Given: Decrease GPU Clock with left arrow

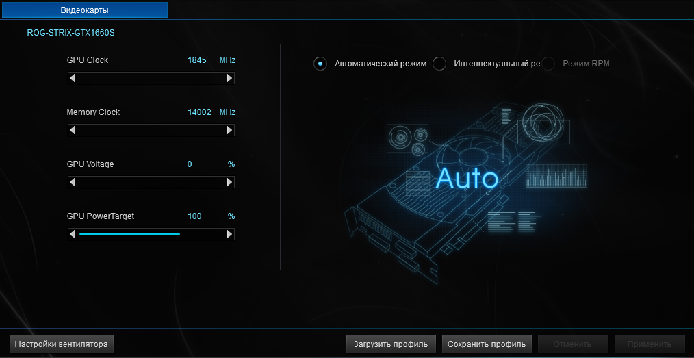Looking at the screenshot, I should coord(72,78).
